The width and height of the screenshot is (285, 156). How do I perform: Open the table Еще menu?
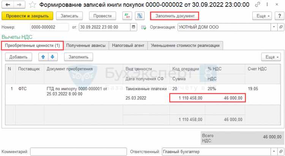pyautogui.click(x=271, y=57)
